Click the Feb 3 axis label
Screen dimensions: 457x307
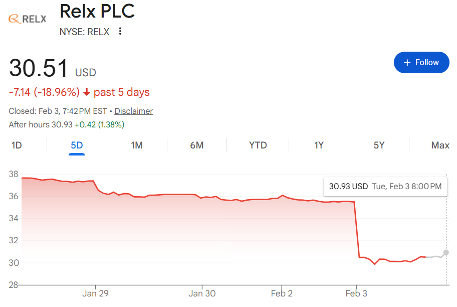[356, 293]
